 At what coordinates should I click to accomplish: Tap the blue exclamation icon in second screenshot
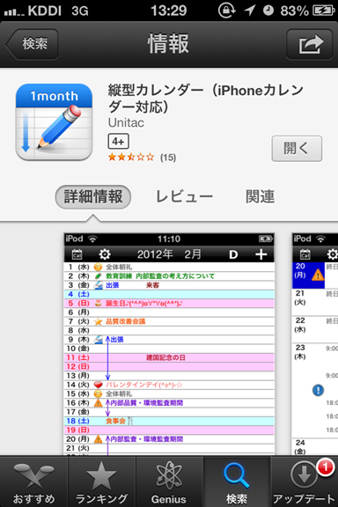(318, 390)
